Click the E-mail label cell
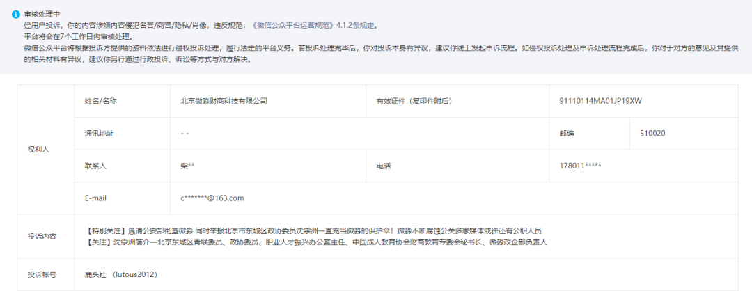752x291 pixels. [x=123, y=198]
